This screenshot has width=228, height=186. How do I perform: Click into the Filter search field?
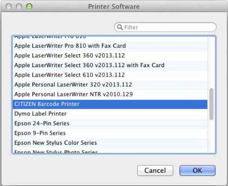(x=165, y=27)
